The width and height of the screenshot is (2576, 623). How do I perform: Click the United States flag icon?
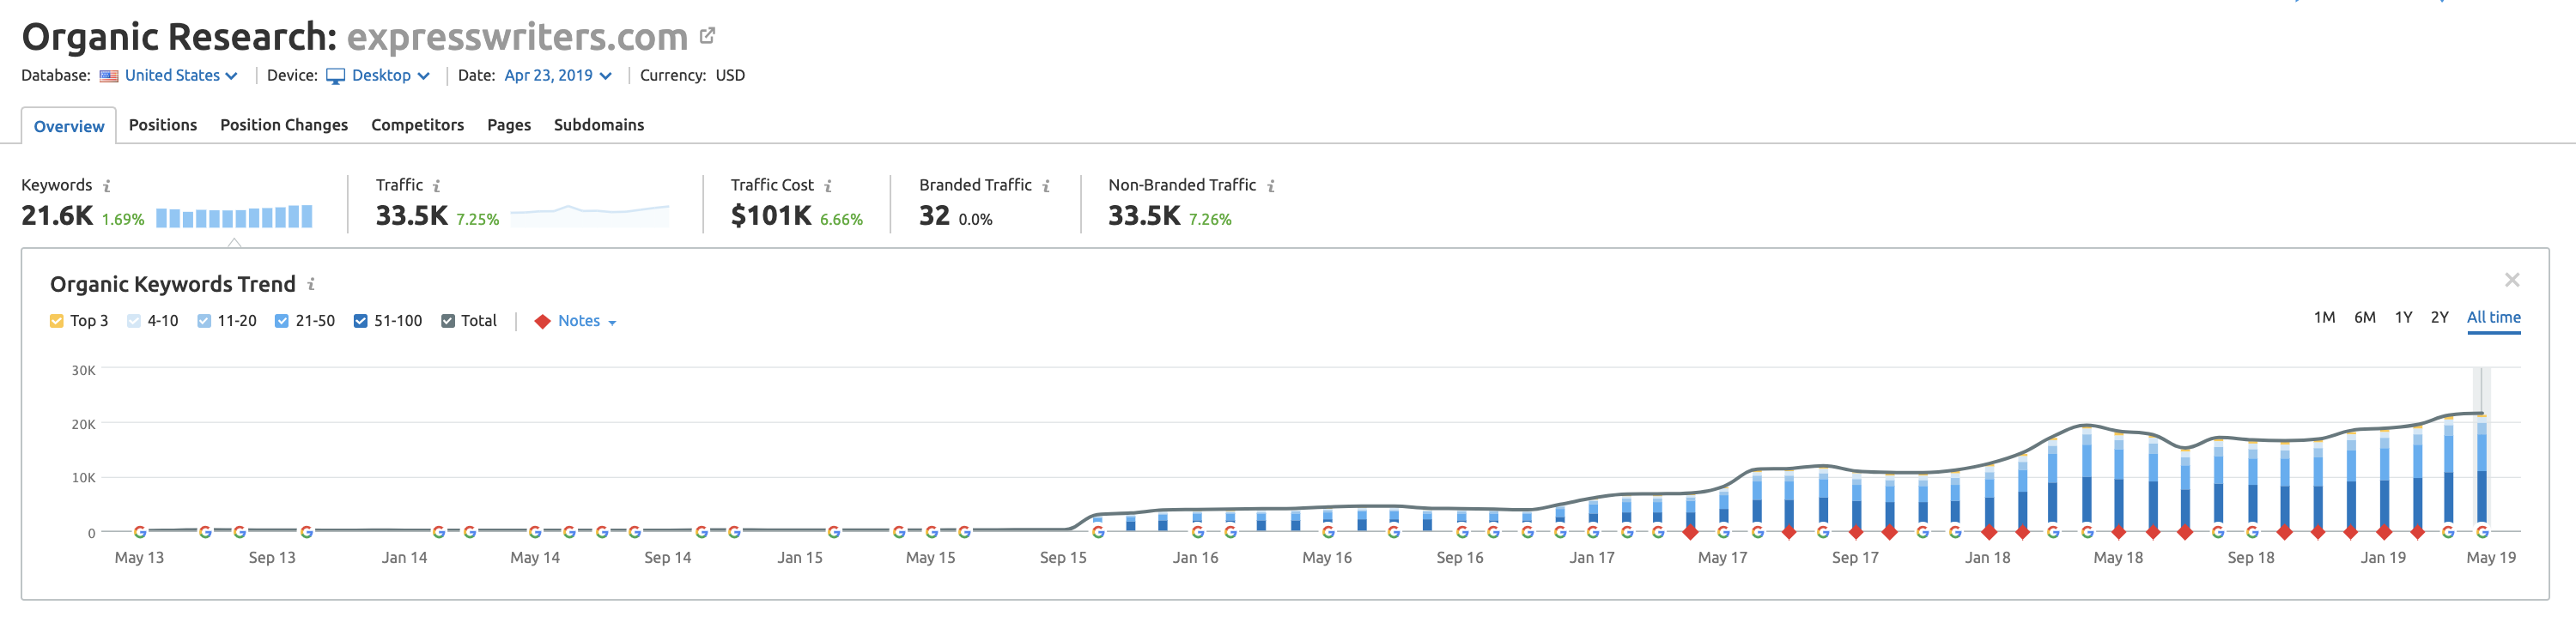pyautogui.click(x=109, y=76)
